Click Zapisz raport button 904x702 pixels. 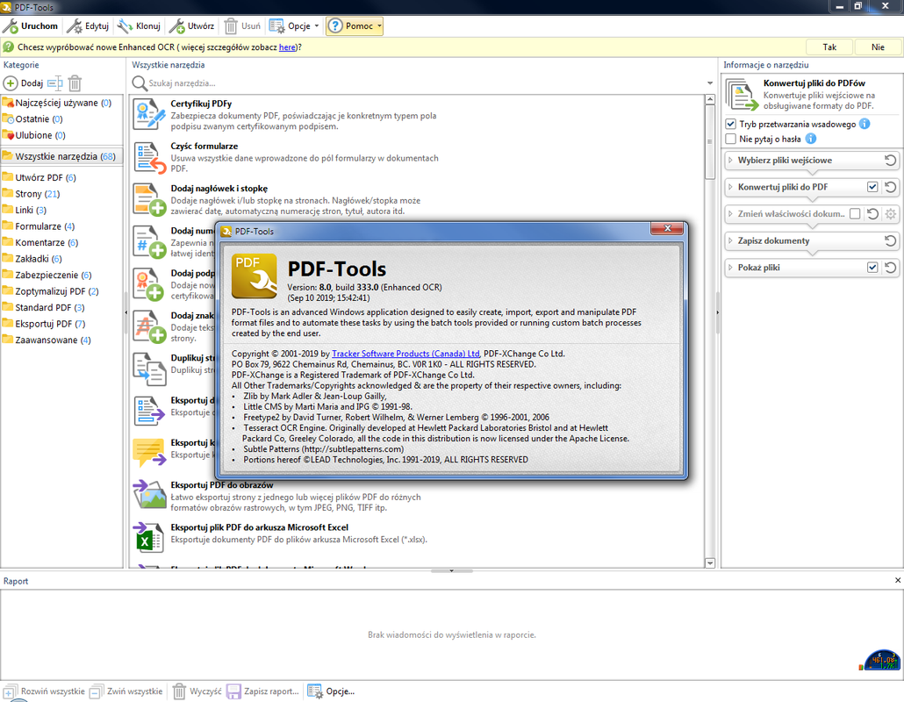pos(263,691)
